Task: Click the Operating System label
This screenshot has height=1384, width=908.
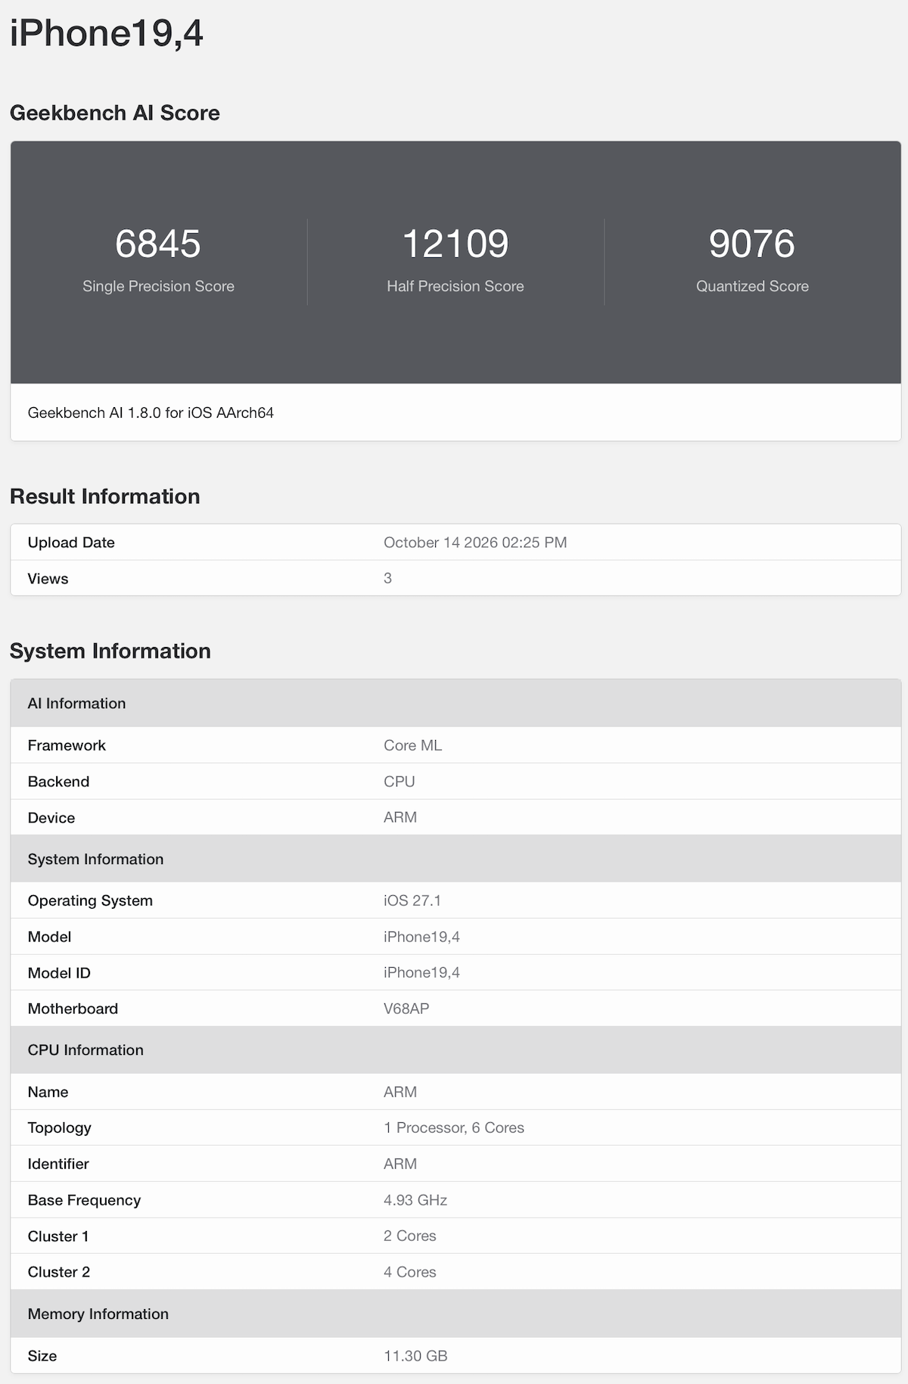Action: pos(90,900)
